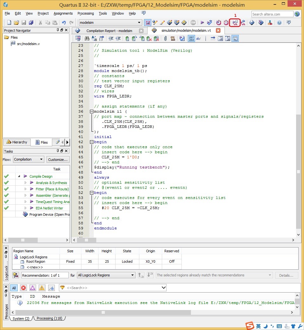Screen dimensions: 304x330
Task: Click the Save All toolbar icon
Action: (31, 23)
